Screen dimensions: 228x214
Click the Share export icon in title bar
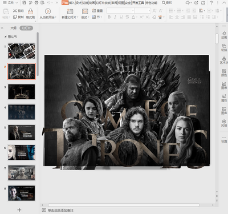196,3
